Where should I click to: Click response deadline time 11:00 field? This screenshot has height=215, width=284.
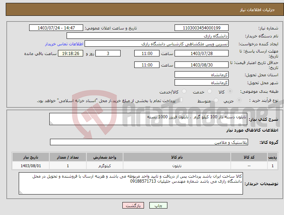[147, 53]
